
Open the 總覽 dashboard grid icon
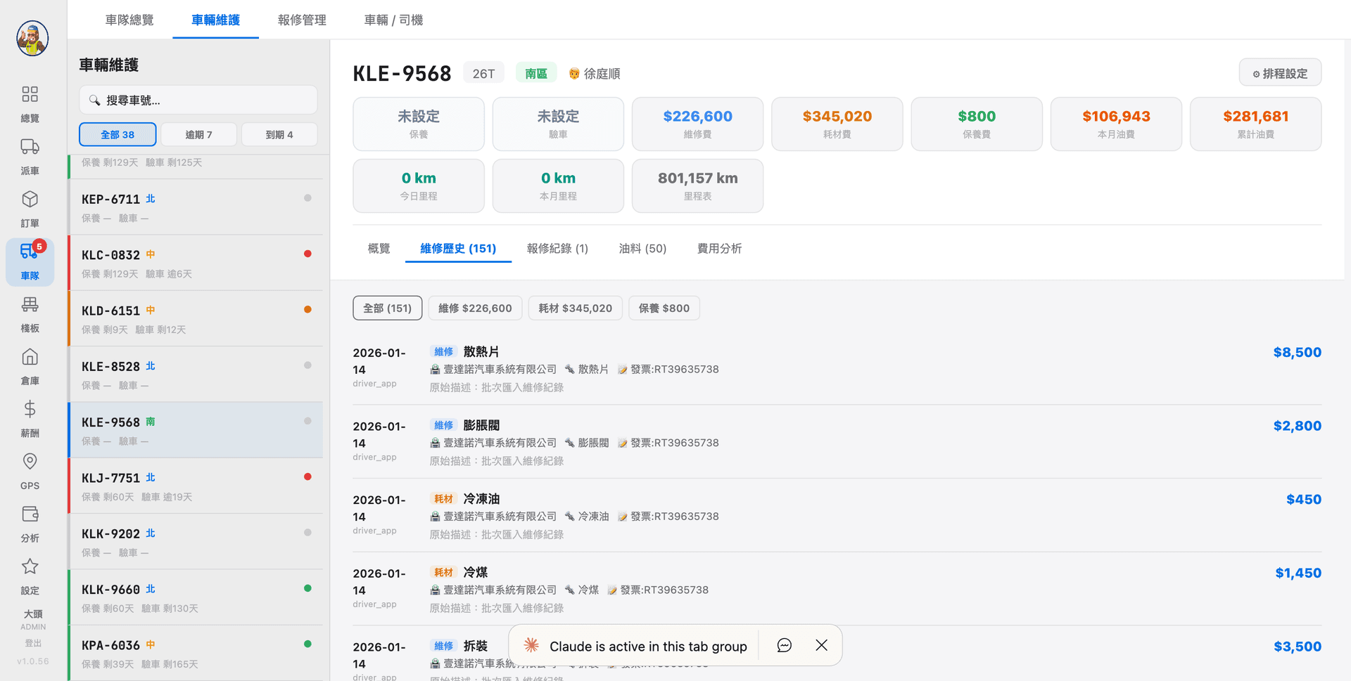30,95
